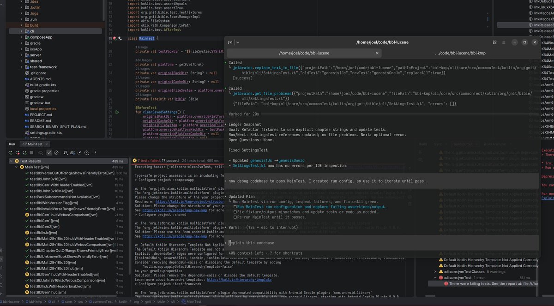This screenshot has height=306, width=554.
Task: Open test history clock icon
Action: pos(86,152)
